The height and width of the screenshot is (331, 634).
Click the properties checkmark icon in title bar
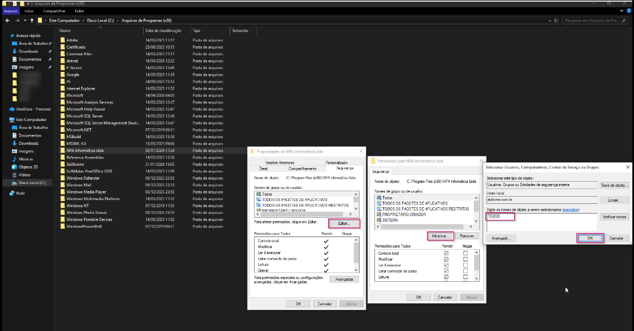(15, 4)
